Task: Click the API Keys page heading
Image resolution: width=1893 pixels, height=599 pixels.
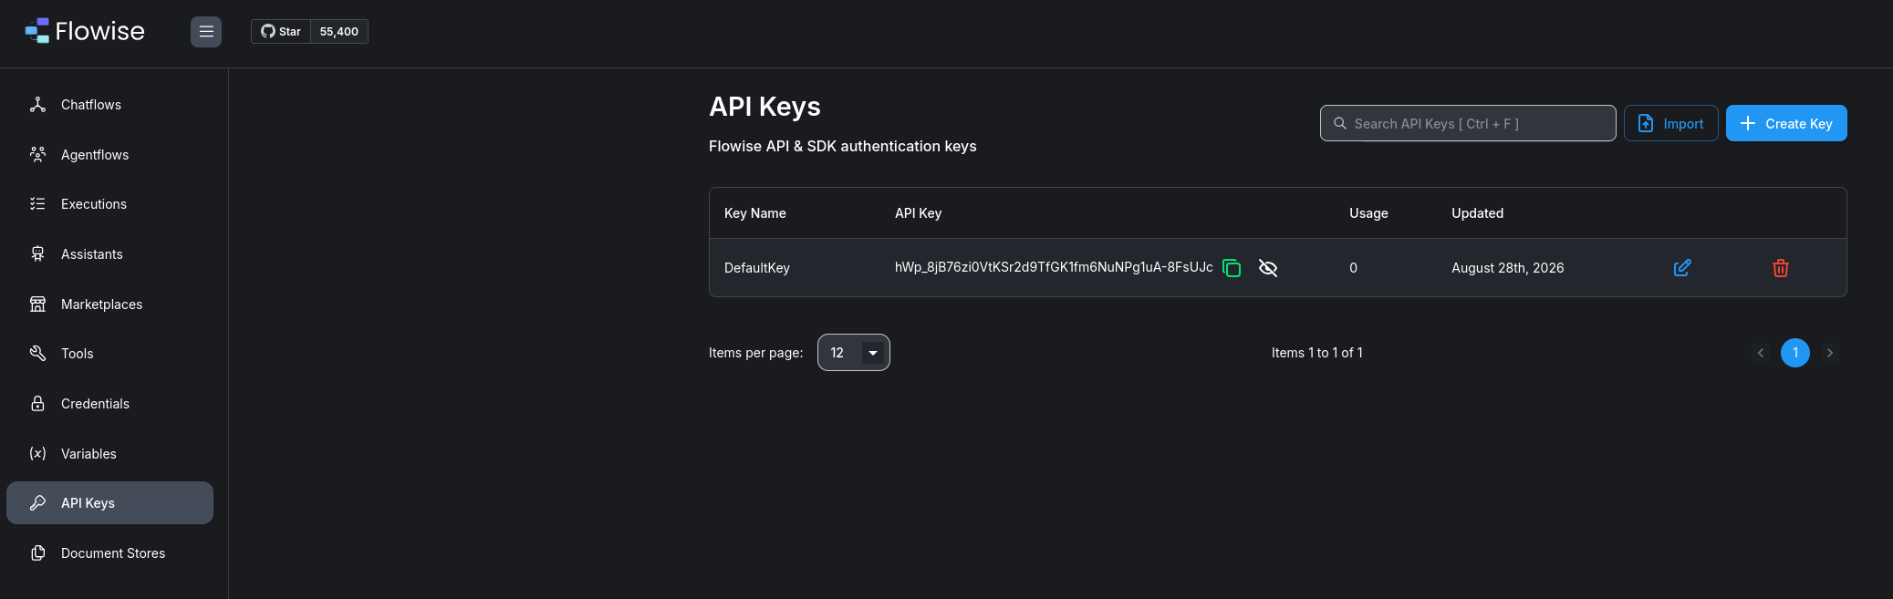Action: [x=764, y=107]
